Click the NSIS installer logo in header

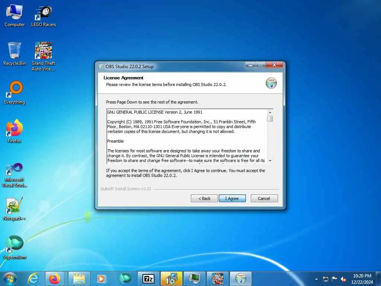pyautogui.click(x=271, y=83)
